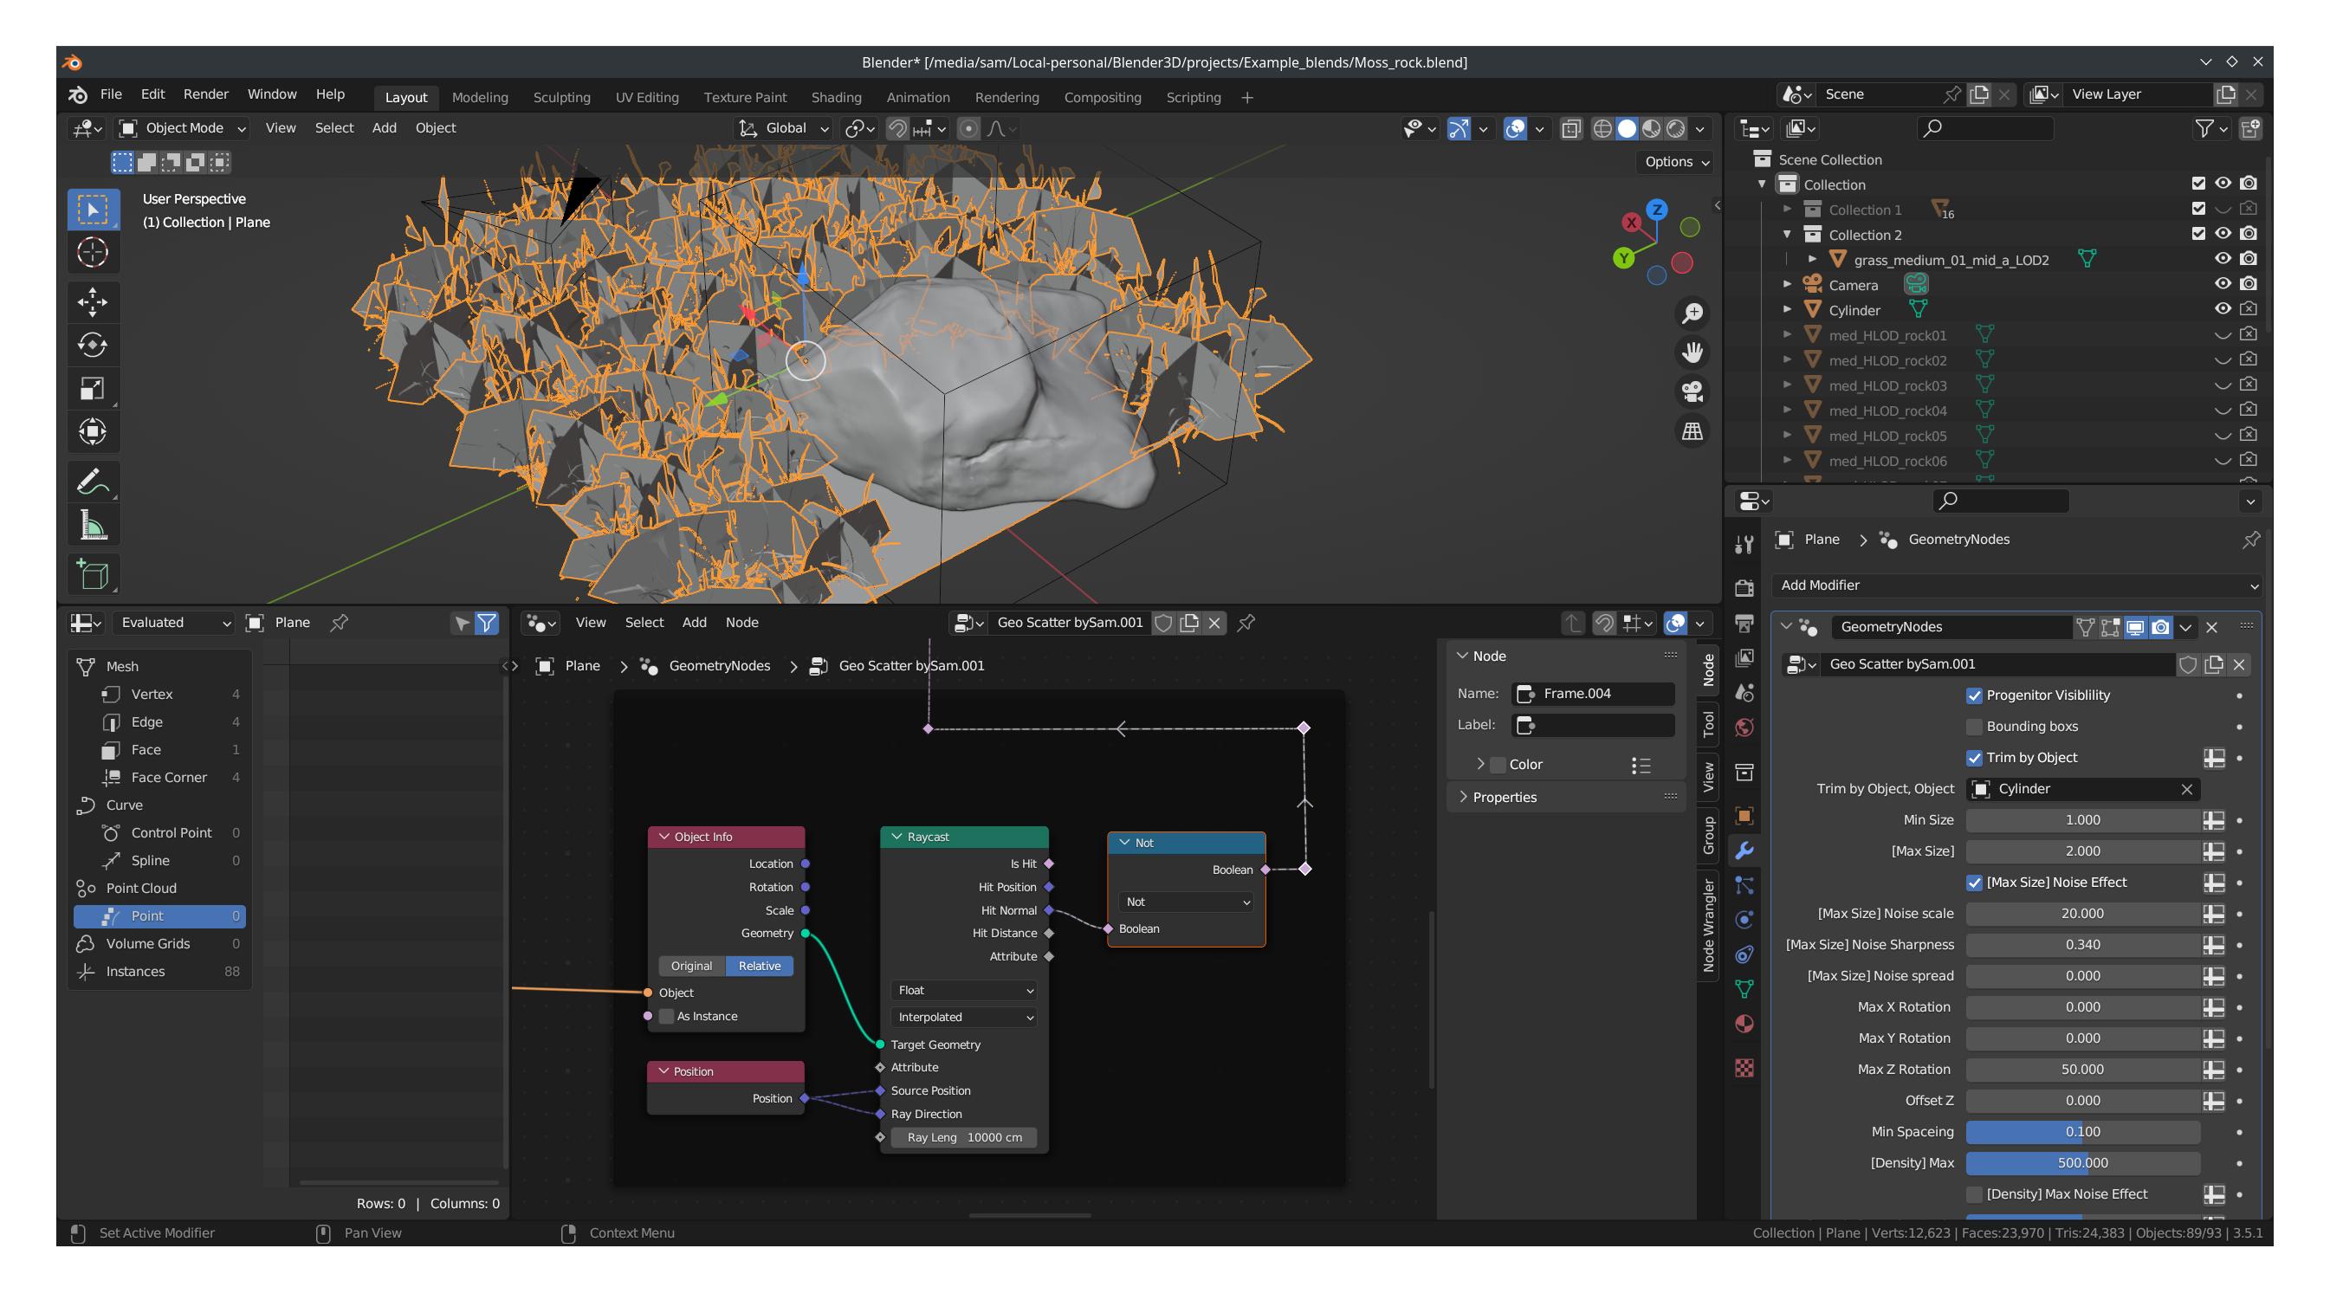
Task: Open the Physics properties tab icon
Action: tap(1744, 920)
